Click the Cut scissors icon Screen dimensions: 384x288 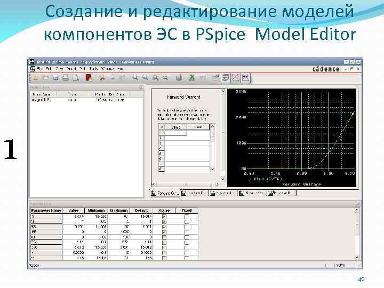(x=102, y=78)
